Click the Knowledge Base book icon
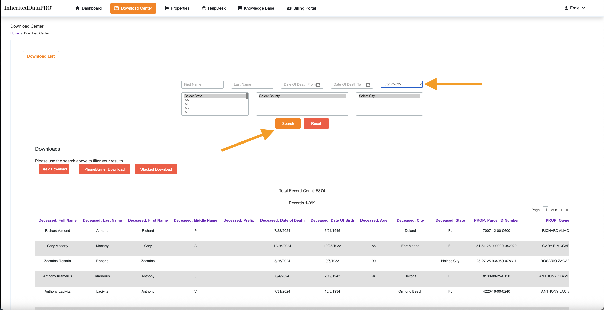Screen dimensions: 604x310 (x=240, y=8)
